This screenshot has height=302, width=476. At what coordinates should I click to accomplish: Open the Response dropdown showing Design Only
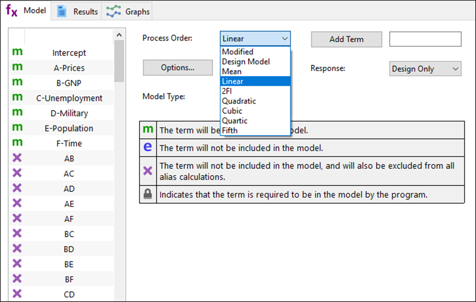point(425,68)
